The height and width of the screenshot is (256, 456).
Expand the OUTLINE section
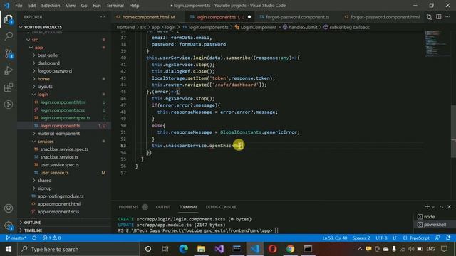(x=32, y=223)
